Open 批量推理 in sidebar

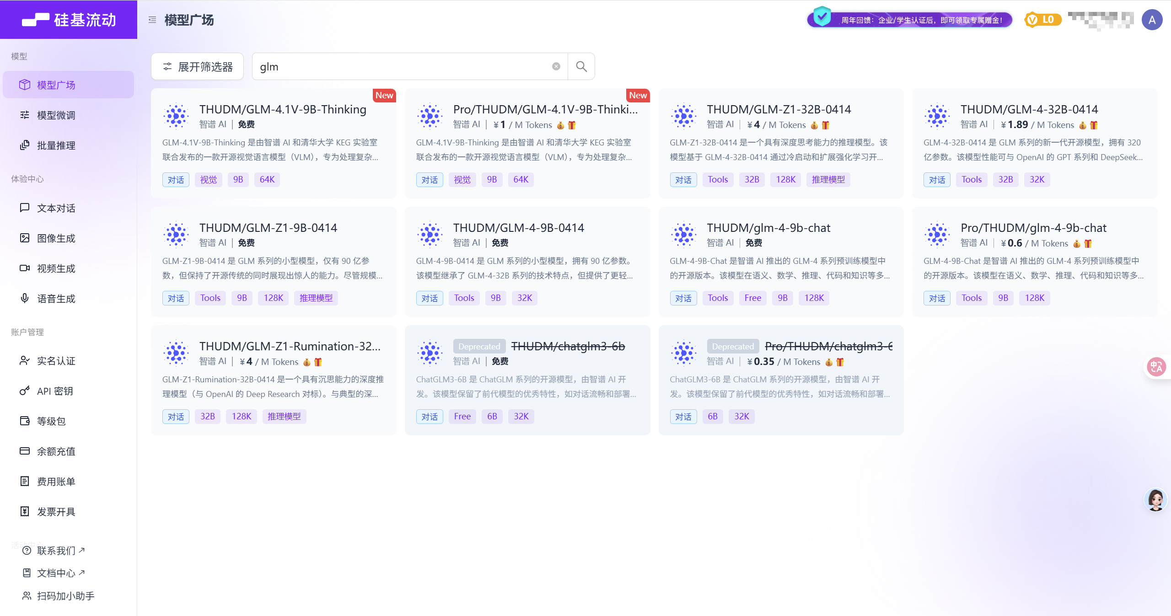[69, 145]
